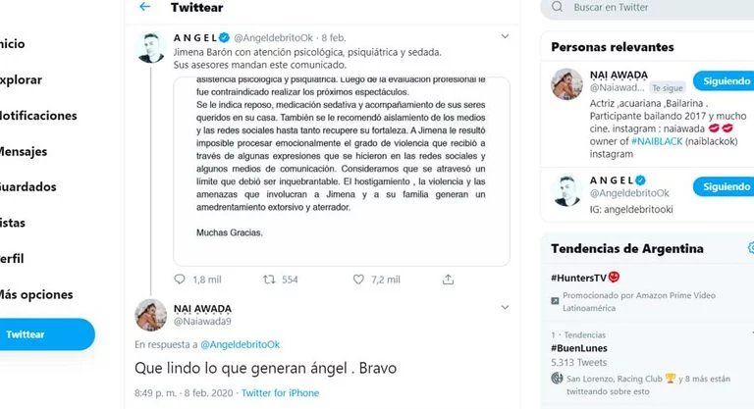
Task: Open the #BuenLunes trending topic
Action: point(579,348)
